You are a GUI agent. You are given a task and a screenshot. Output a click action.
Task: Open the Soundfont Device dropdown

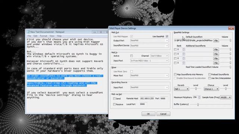[x=149, y=45]
